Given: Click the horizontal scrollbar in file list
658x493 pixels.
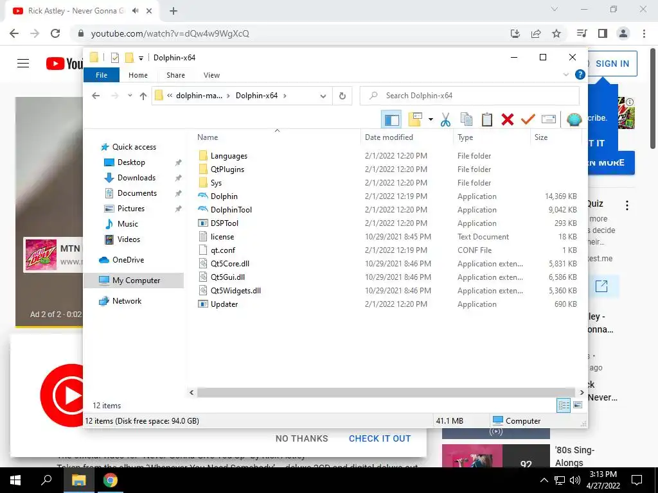Looking at the screenshot, I should click(x=386, y=392).
